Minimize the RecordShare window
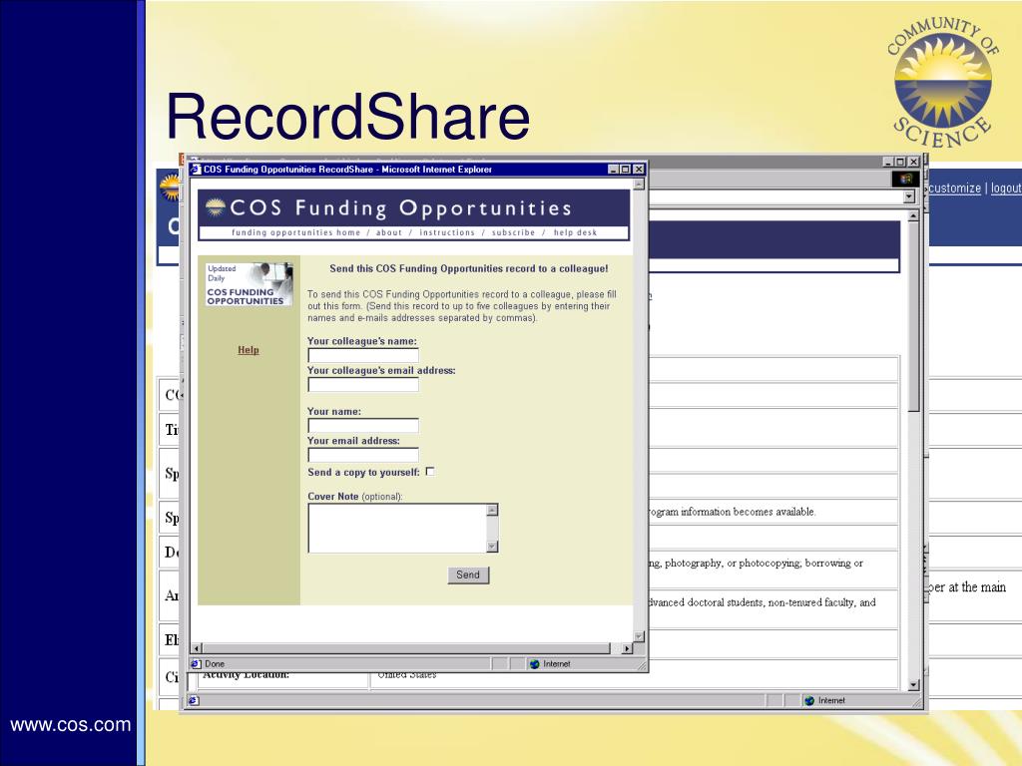 614,170
